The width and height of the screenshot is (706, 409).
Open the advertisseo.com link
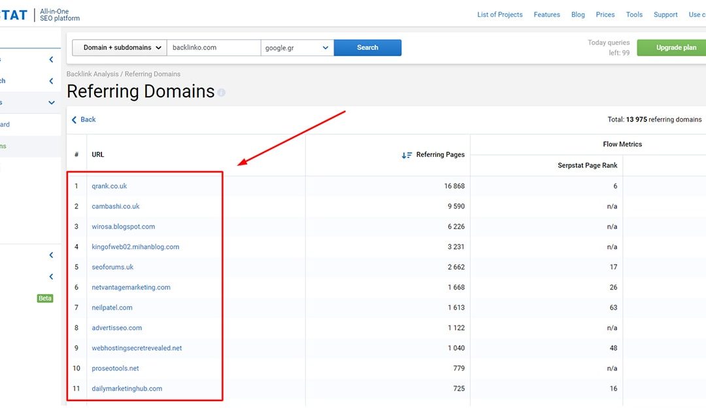pyautogui.click(x=116, y=328)
